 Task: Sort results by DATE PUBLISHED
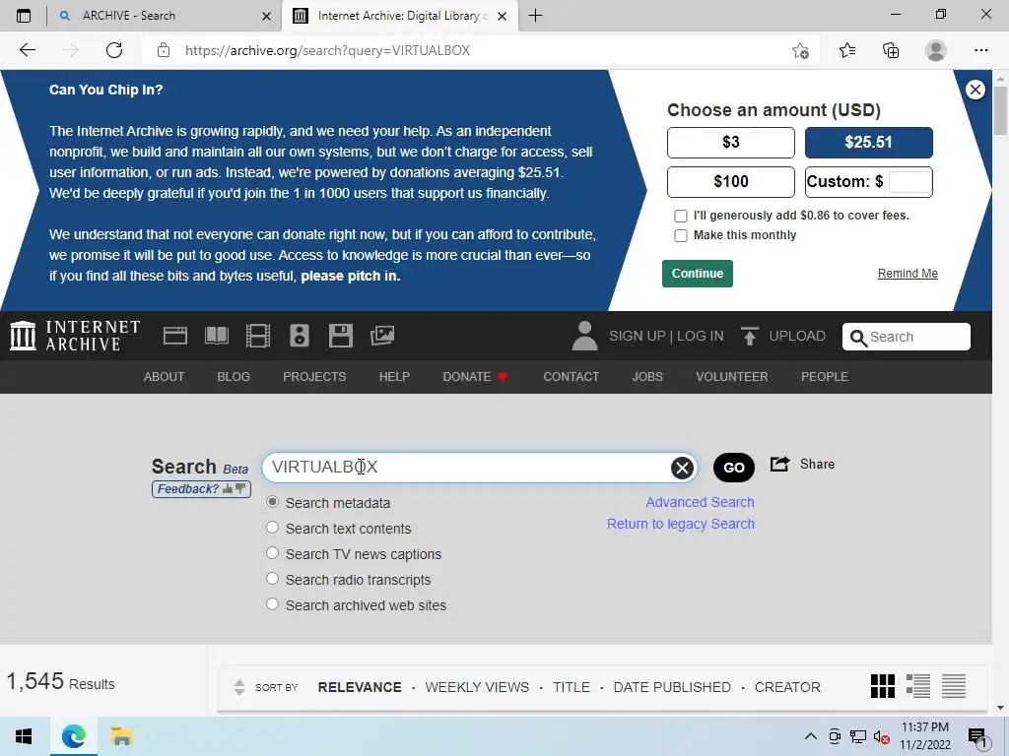672,687
